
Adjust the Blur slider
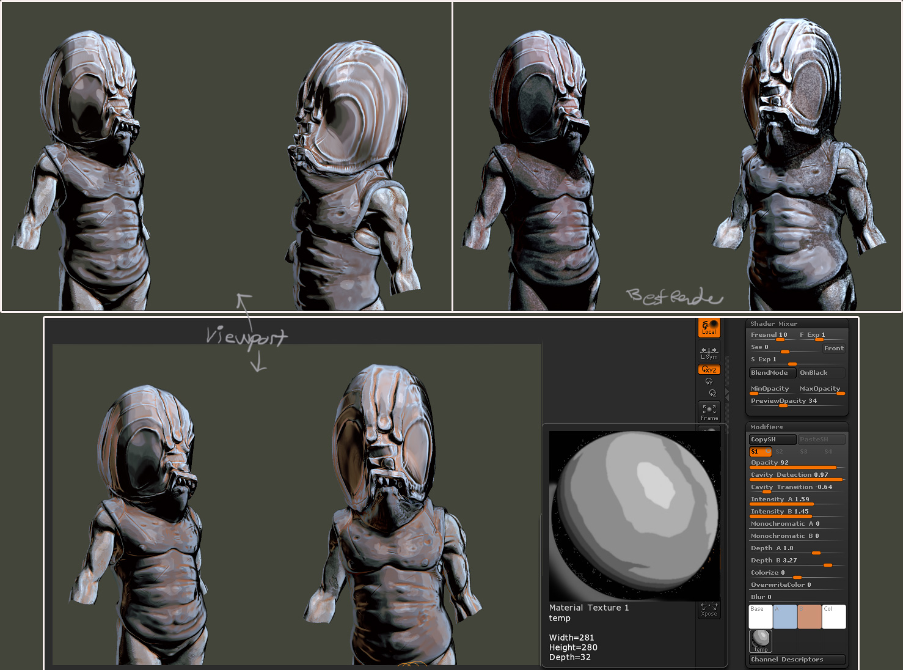tap(797, 597)
